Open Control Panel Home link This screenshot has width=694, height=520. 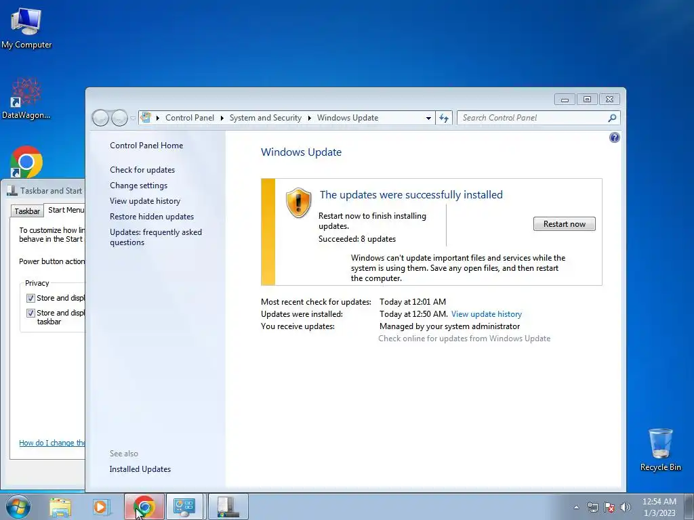146,146
